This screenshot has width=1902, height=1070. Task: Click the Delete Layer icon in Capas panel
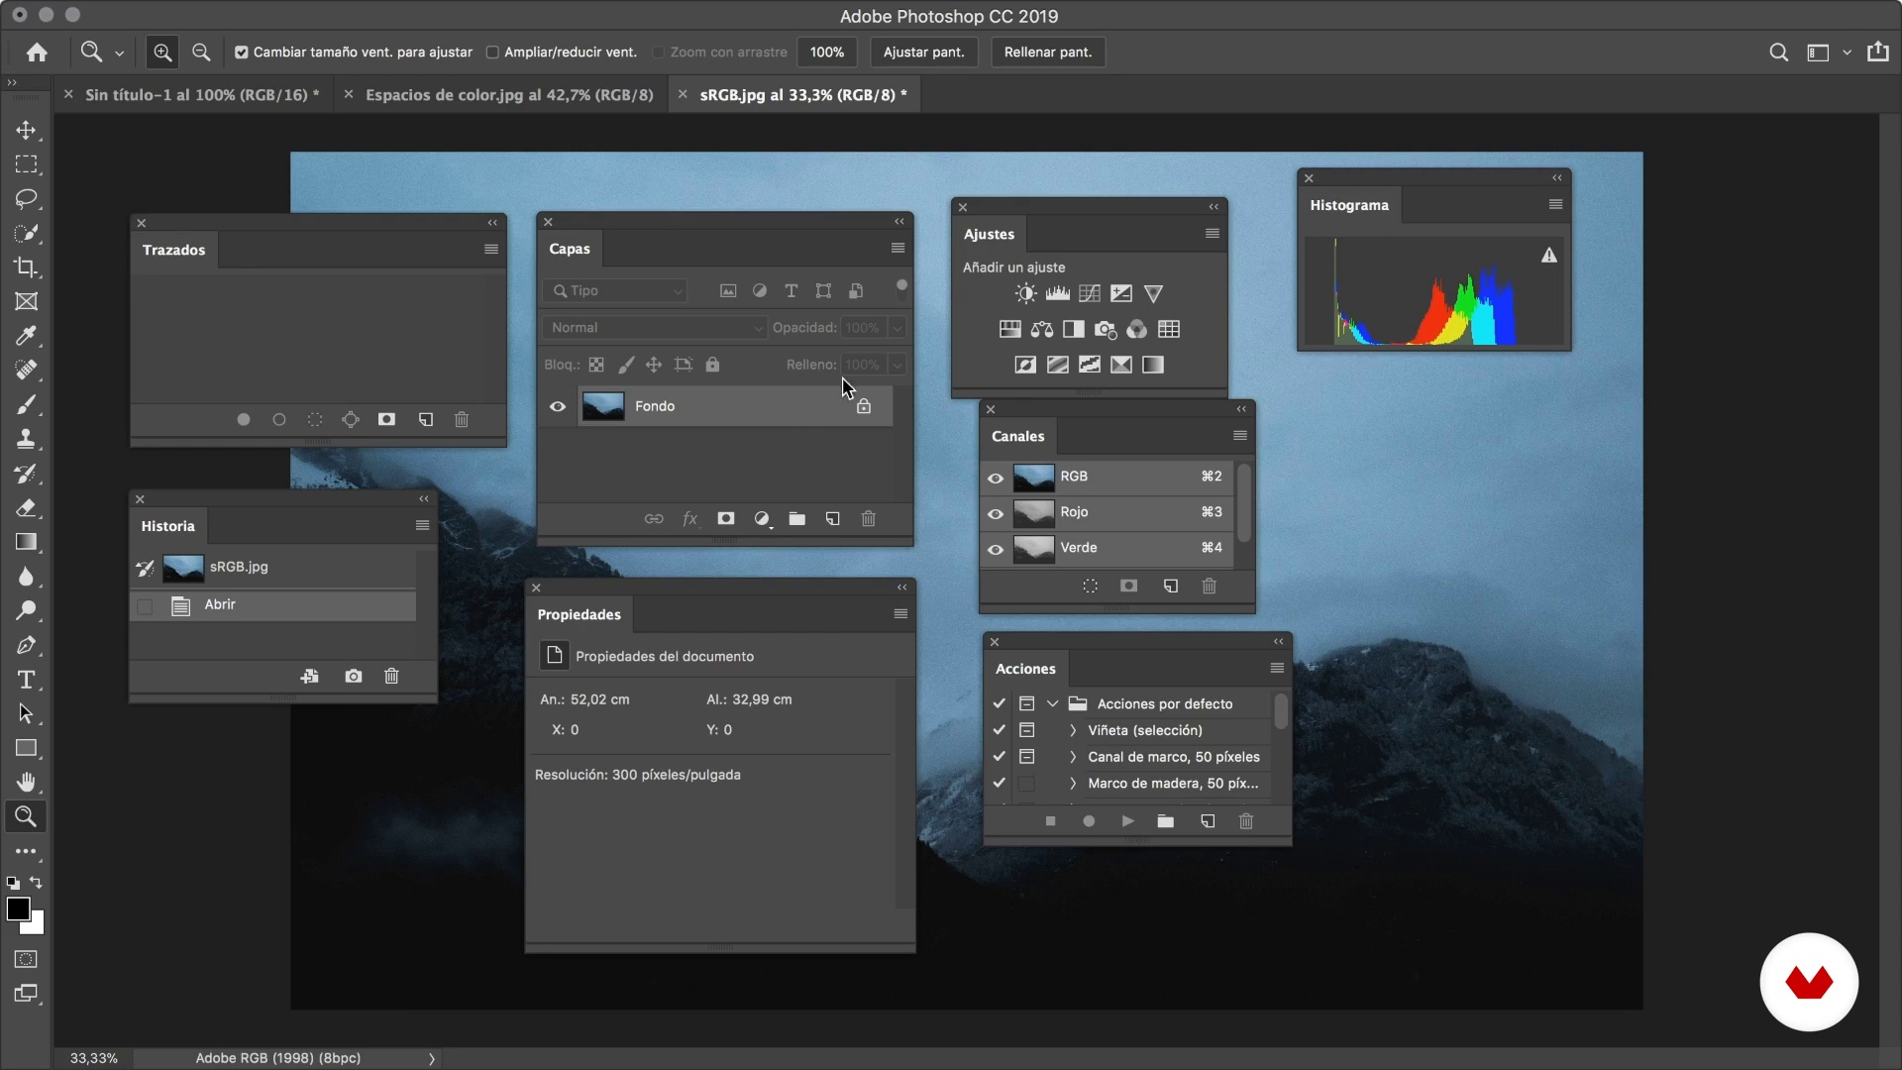point(868,519)
